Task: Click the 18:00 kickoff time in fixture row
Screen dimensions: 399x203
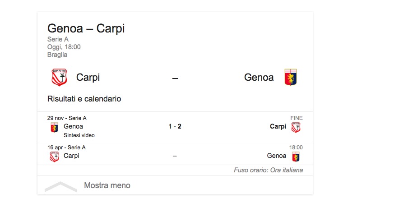Action: coord(296,147)
